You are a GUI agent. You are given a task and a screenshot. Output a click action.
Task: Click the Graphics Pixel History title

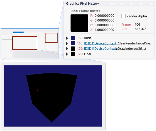click(83, 4)
